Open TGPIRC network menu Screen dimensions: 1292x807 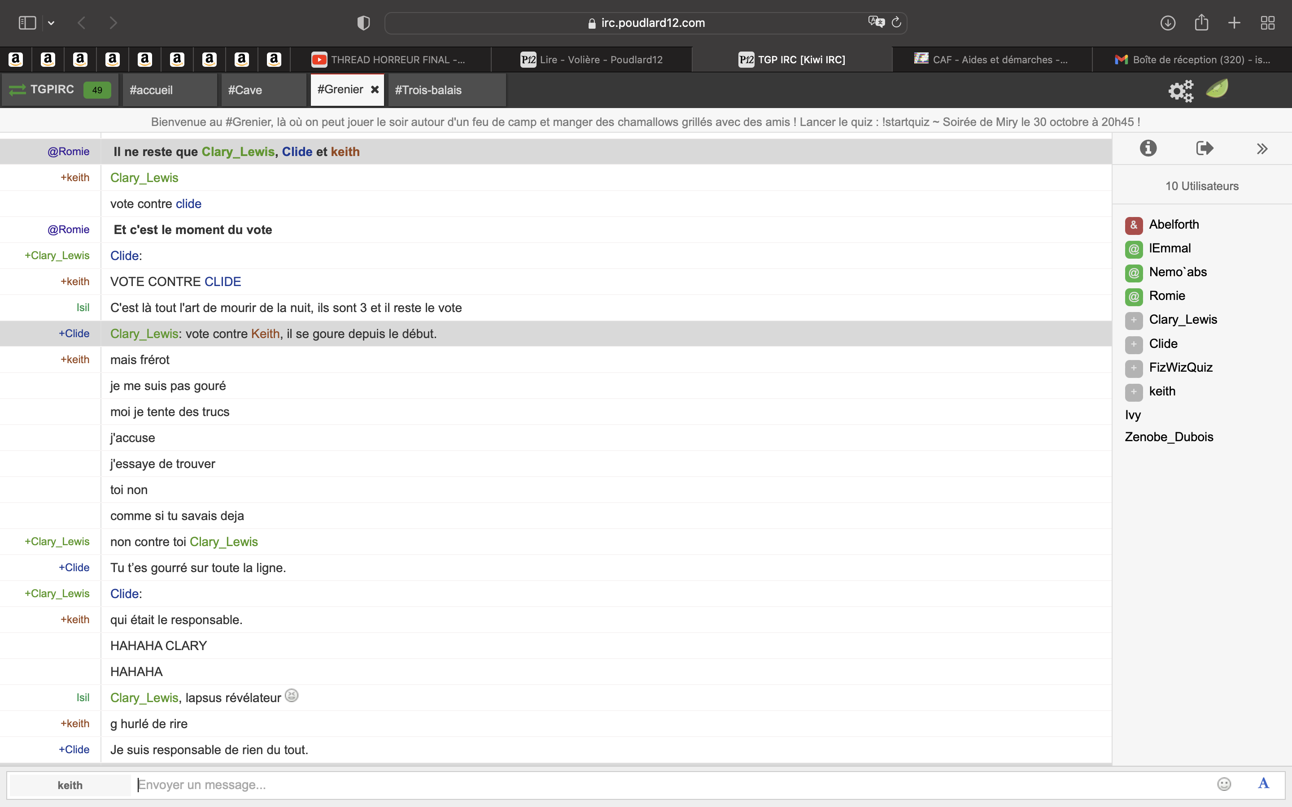tap(52, 90)
